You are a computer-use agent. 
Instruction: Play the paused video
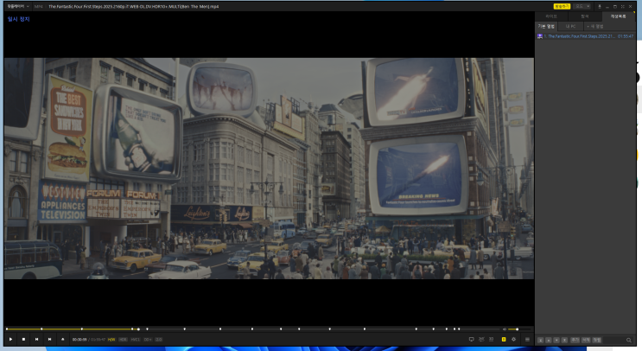click(10, 339)
